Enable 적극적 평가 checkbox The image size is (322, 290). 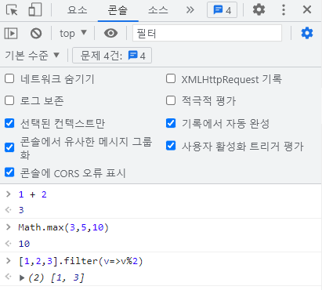[171, 100]
